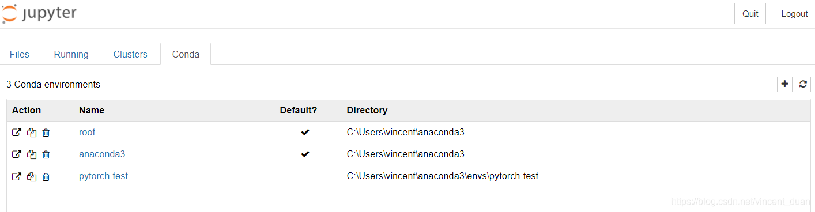This screenshot has width=815, height=212.
Task: Open the Running tab
Action: coord(71,54)
